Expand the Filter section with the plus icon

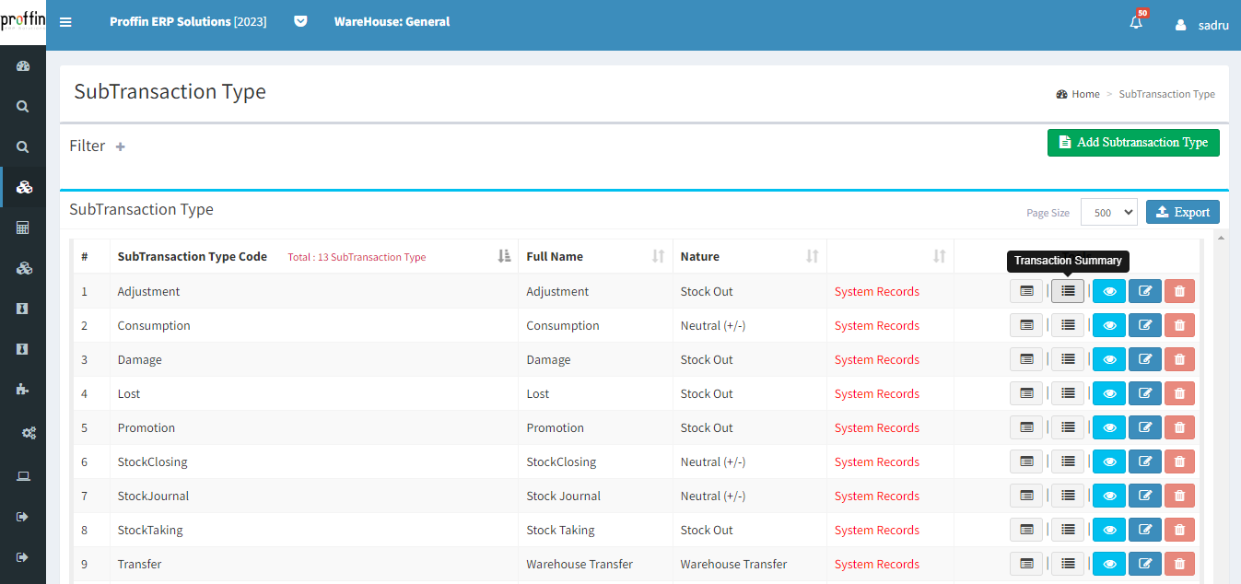point(120,146)
